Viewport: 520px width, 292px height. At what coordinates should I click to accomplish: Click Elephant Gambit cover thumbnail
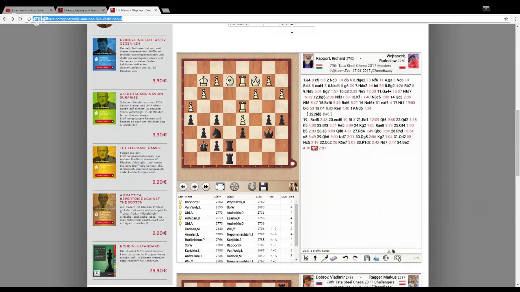pos(104,162)
